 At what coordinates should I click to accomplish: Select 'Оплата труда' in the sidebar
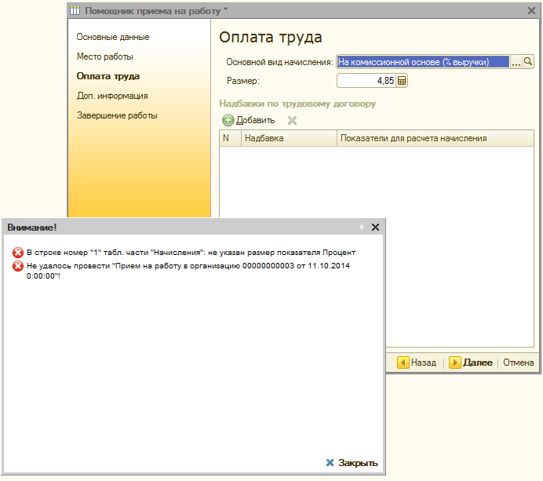click(x=108, y=76)
